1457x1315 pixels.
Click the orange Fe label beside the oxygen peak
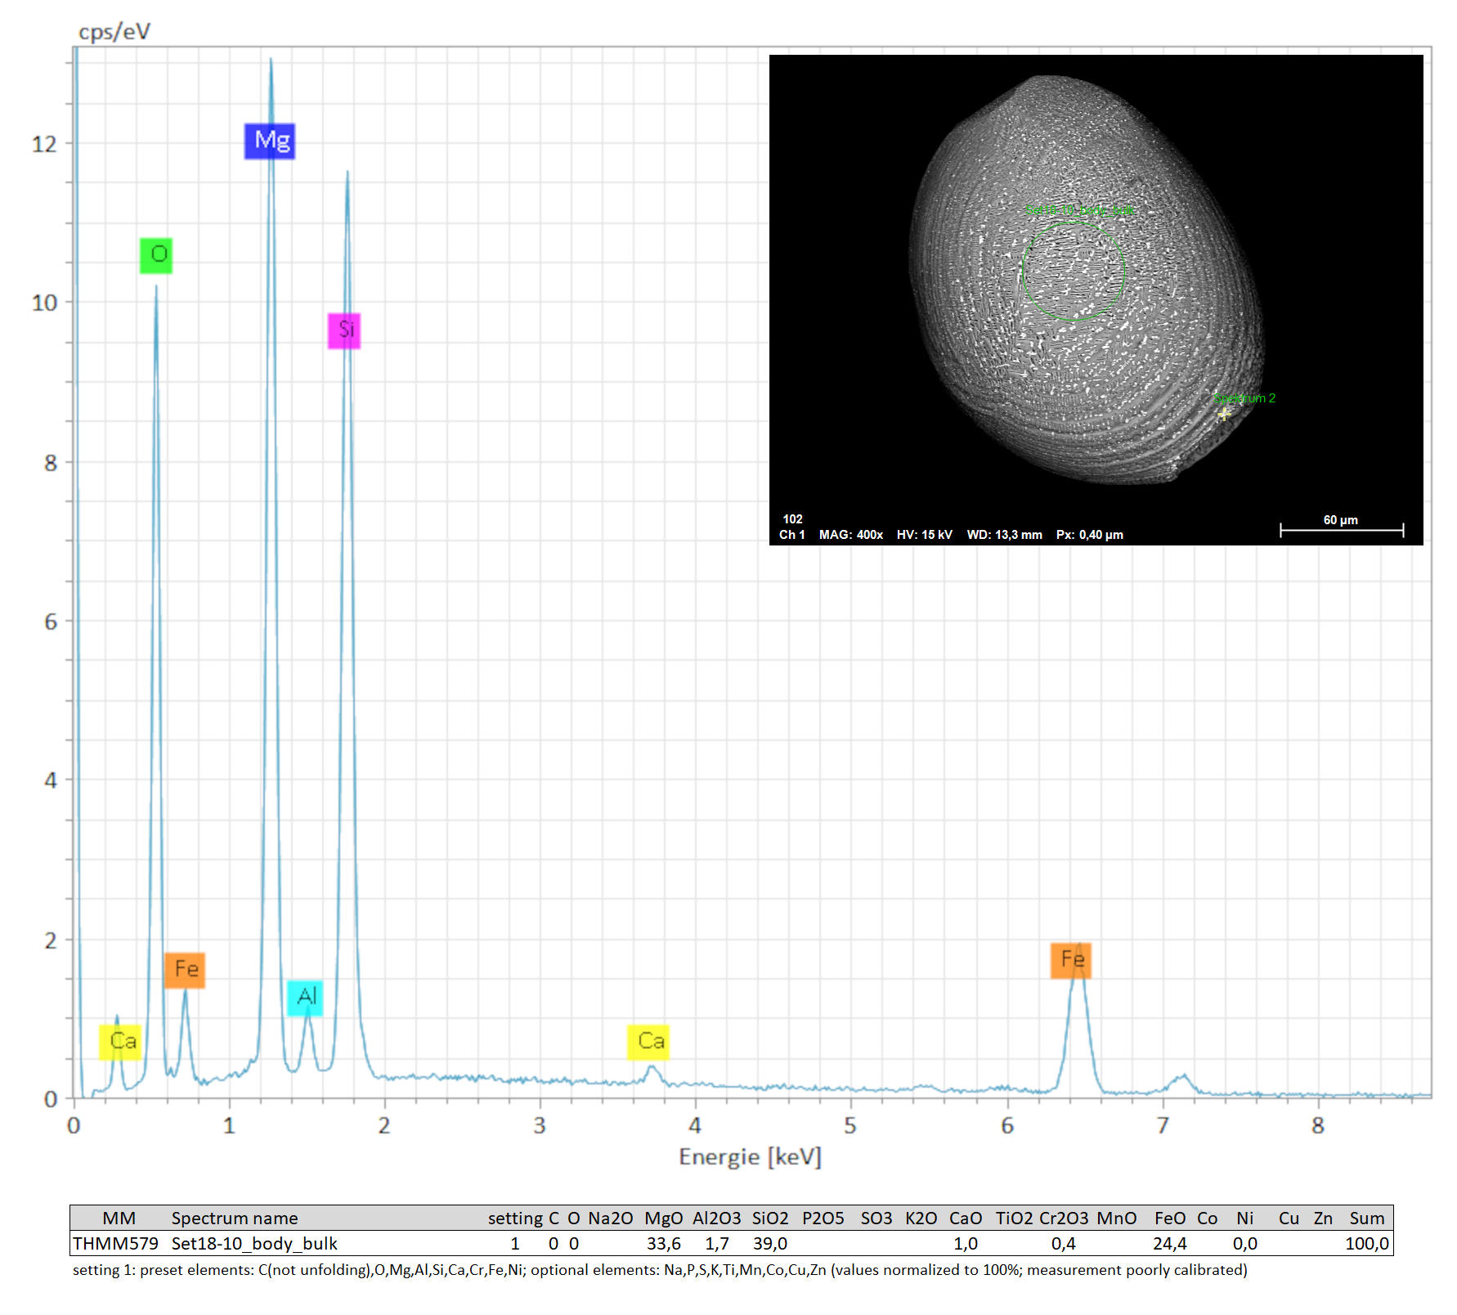[185, 970]
